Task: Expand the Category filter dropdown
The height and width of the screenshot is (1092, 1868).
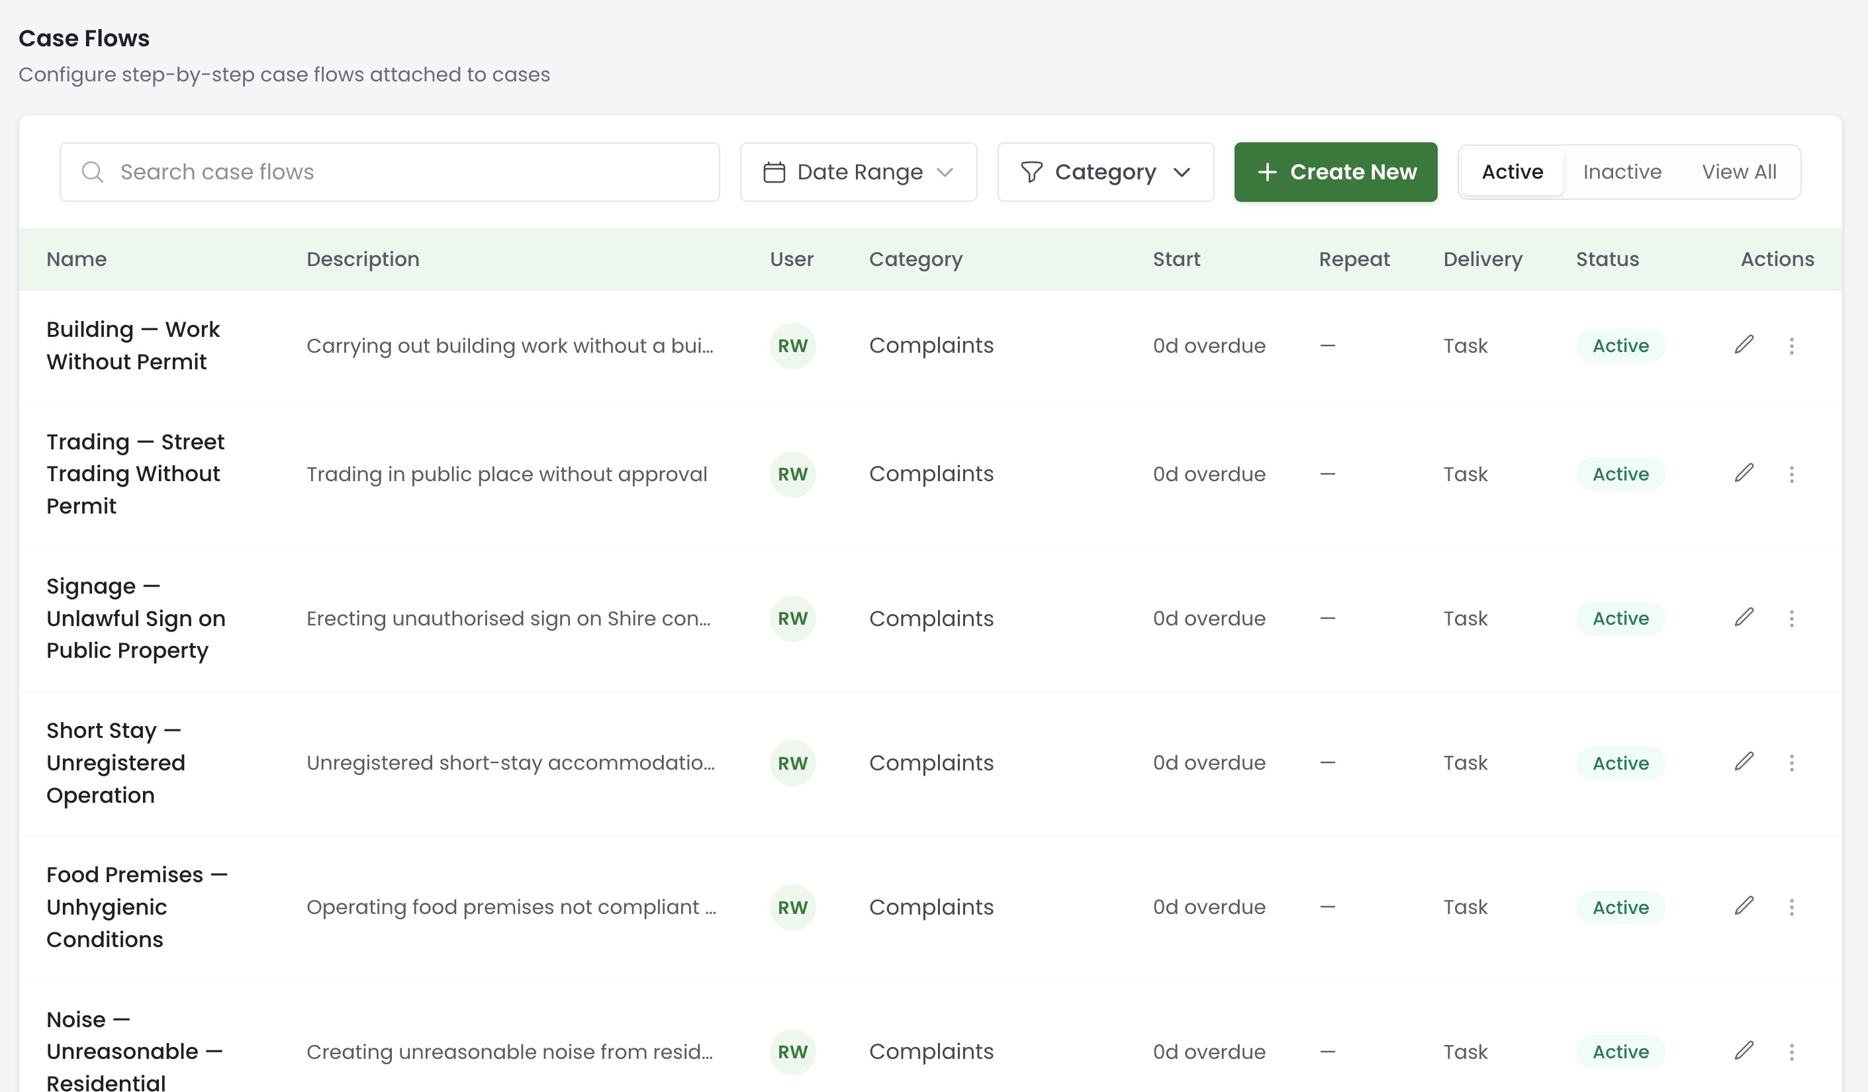Action: [x=1105, y=172]
